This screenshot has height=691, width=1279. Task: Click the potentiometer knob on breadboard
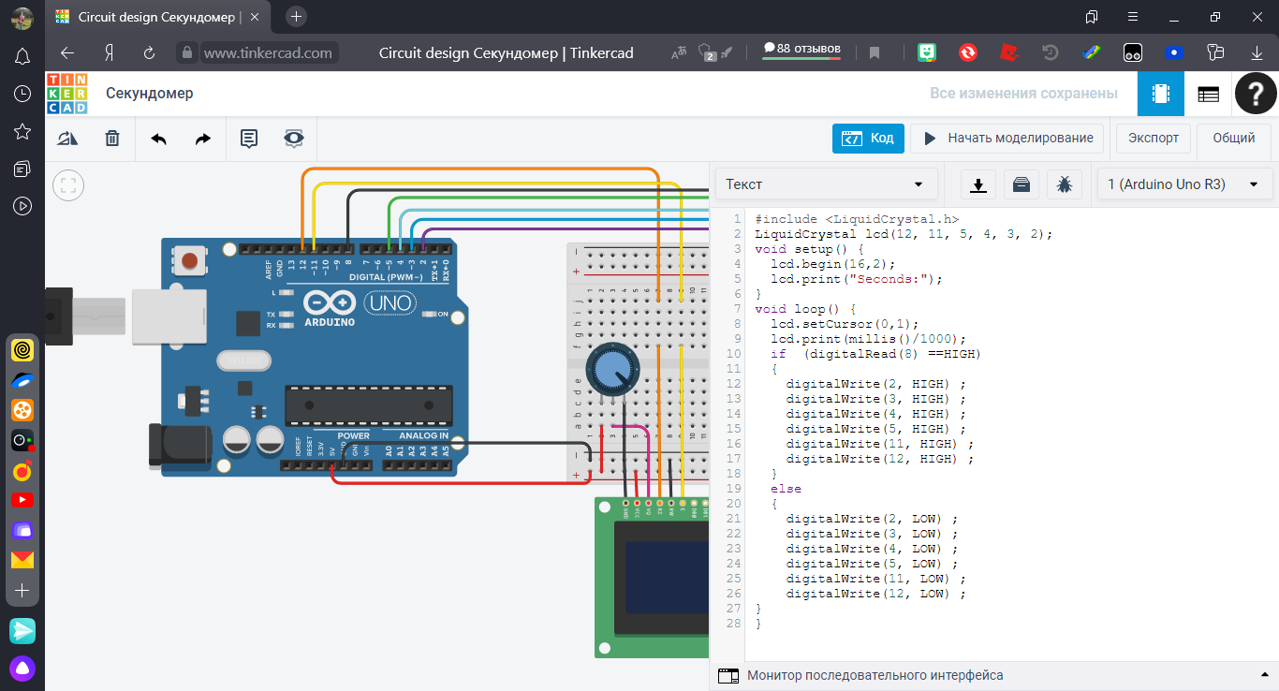611,369
